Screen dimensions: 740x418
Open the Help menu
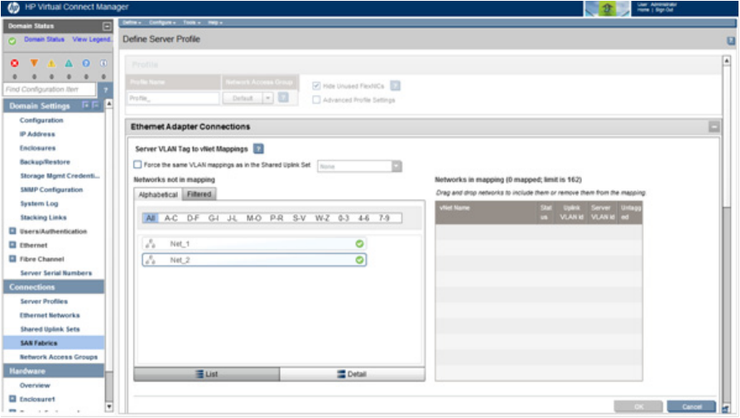click(x=215, y=22)
